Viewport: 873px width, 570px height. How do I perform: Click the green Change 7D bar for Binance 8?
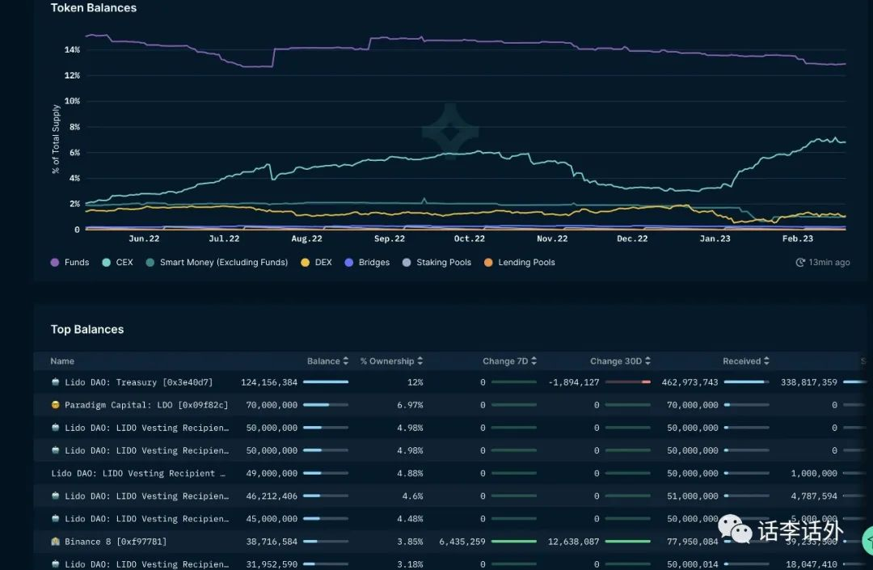514,541
